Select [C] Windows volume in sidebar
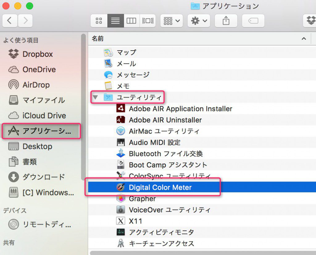316x255 pixels. (41, 193)
